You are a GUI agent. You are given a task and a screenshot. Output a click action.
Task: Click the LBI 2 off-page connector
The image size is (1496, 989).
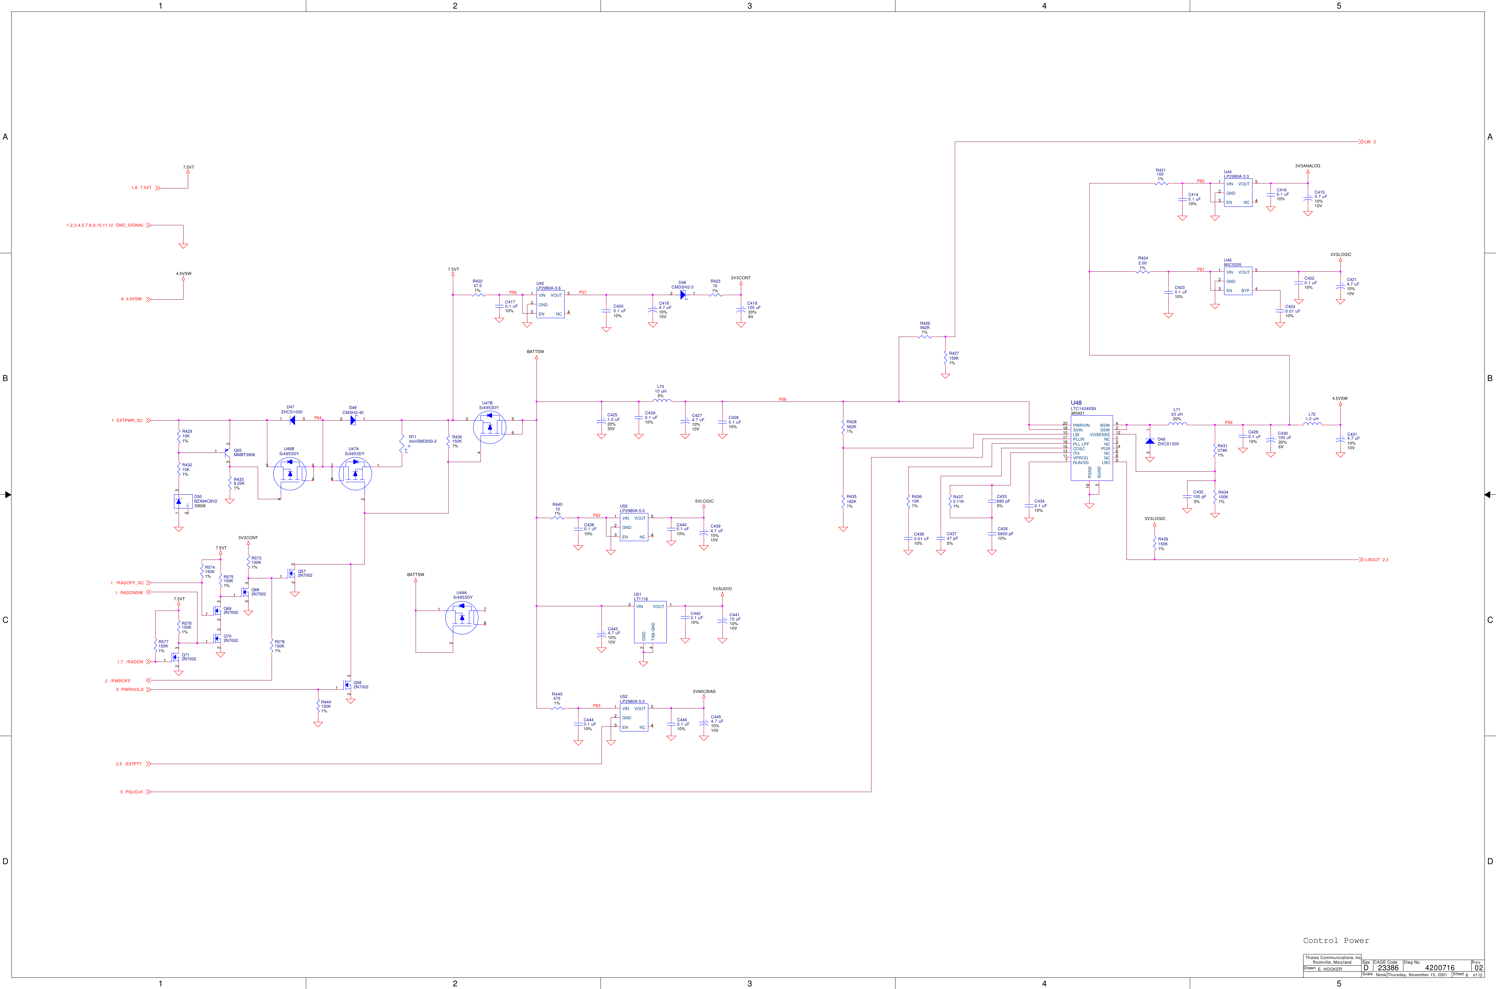1367,142
